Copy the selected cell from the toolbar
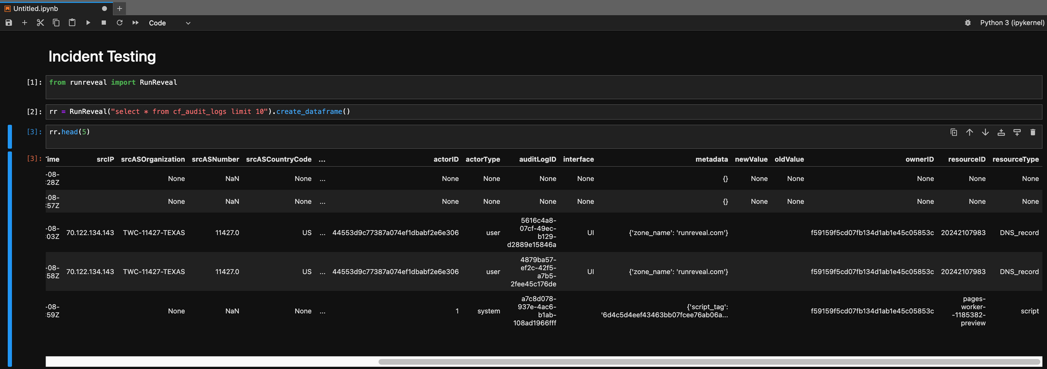The image size is (1047, 369). pyautogui.click(x=56, y=23)
